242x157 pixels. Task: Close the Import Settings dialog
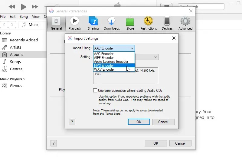[174, 38]
